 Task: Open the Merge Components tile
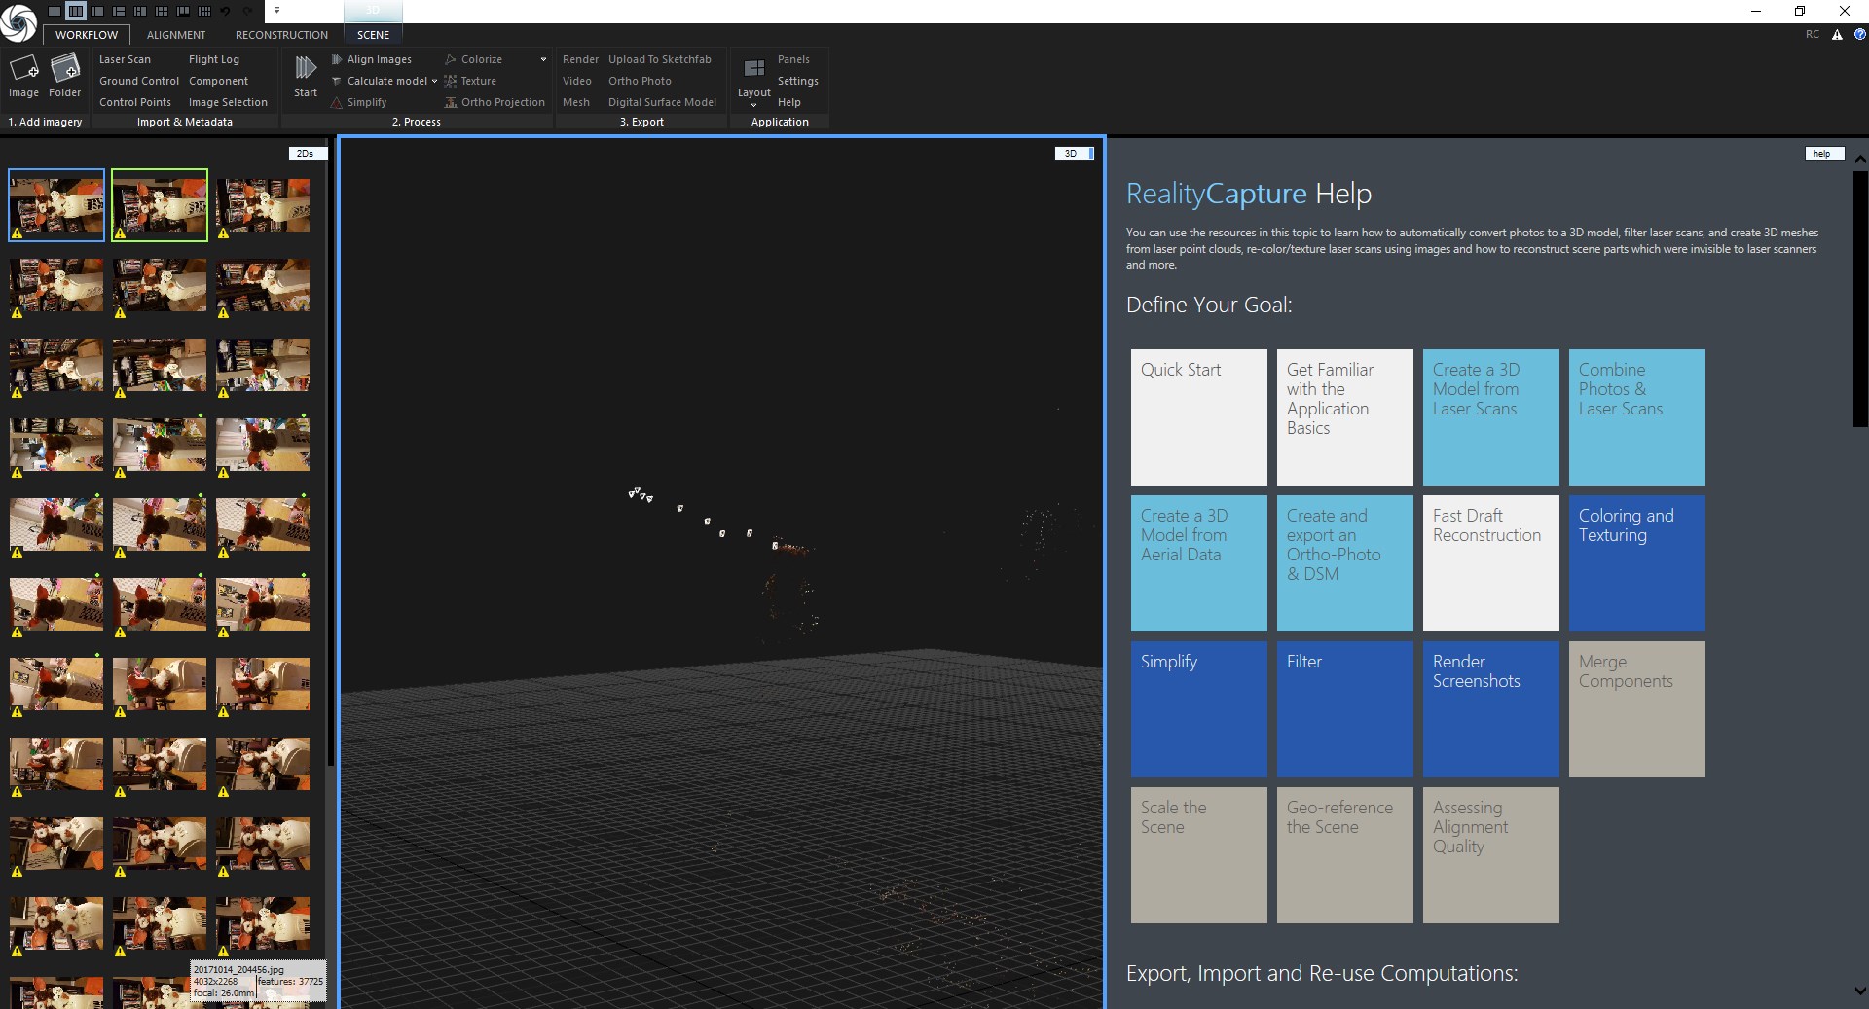pyautogui.click(x=1637, y=709)
